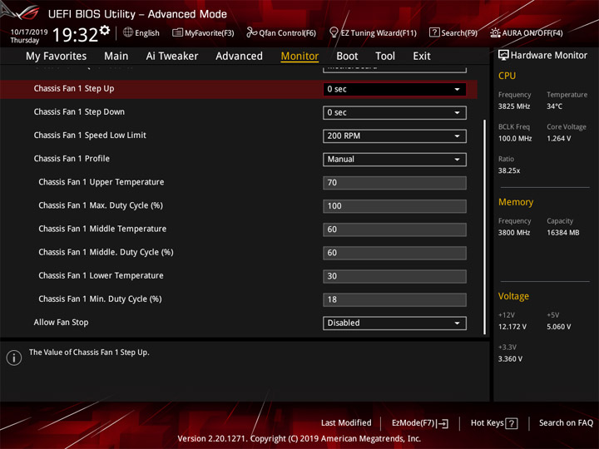Select the Monitor tab
The width and height of the screenshot is (599, 449).
click(299, 57)
